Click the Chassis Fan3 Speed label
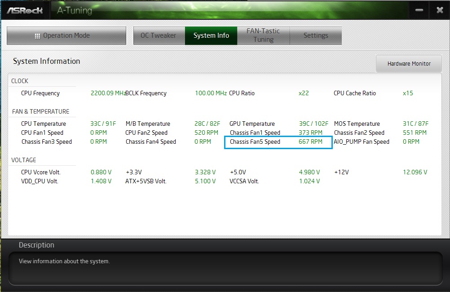Image resolution: width=450 pixels, height=292 pixels. point(47,142)
